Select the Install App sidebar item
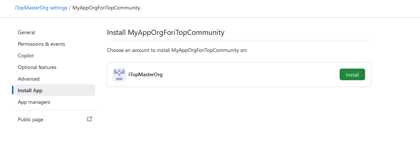 (x=55, y=90)
